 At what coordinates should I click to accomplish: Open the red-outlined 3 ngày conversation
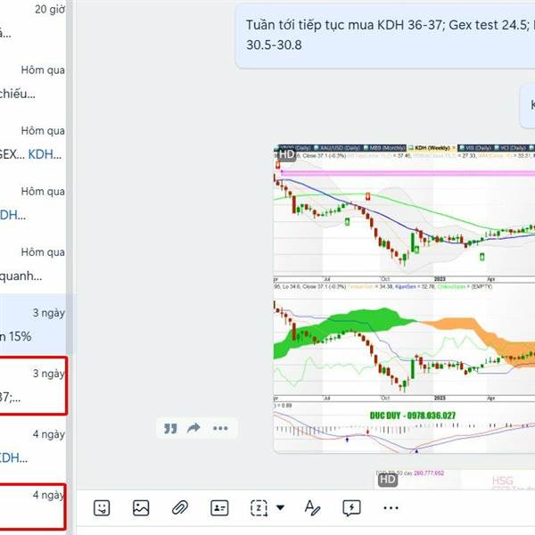click(x=33, y=385)
